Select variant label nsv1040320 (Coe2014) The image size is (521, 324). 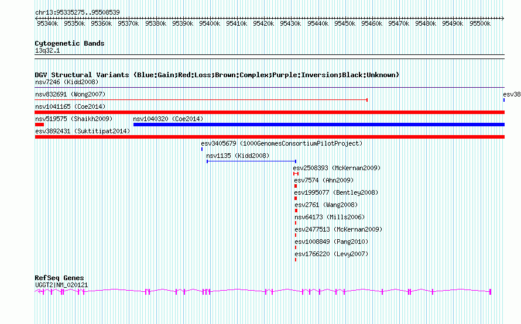click(168, 119)
